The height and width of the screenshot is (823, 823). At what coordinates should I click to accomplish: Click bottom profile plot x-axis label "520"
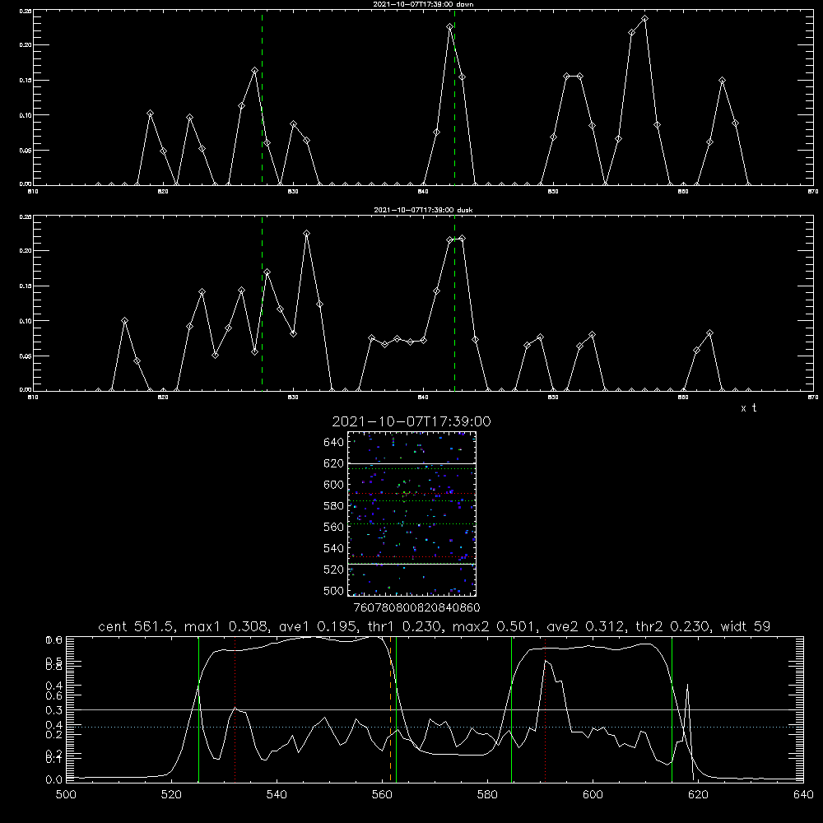(x=171, y=794)
